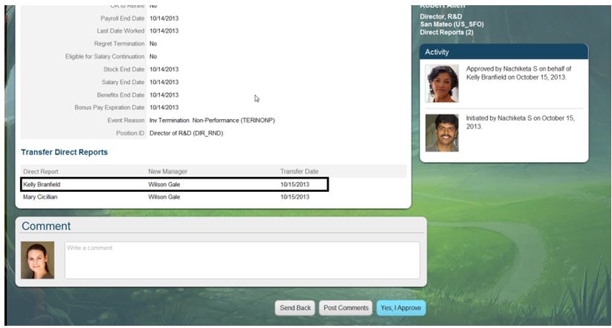Select Wilson Gale in Mary Cicillian row
This screenshot has width=612, height=328.
164,197
